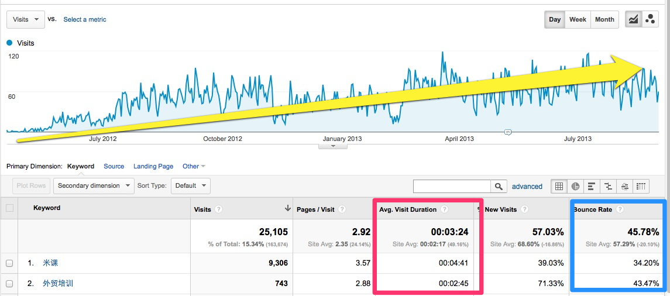This screenshot has width=670, height=296.
Task: Select the 00:03:24 average duration total
Action: pos(449,232)
